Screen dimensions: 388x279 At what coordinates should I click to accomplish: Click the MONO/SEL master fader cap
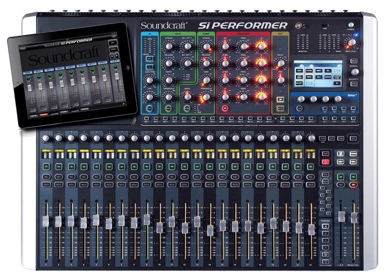pos(354,217)
